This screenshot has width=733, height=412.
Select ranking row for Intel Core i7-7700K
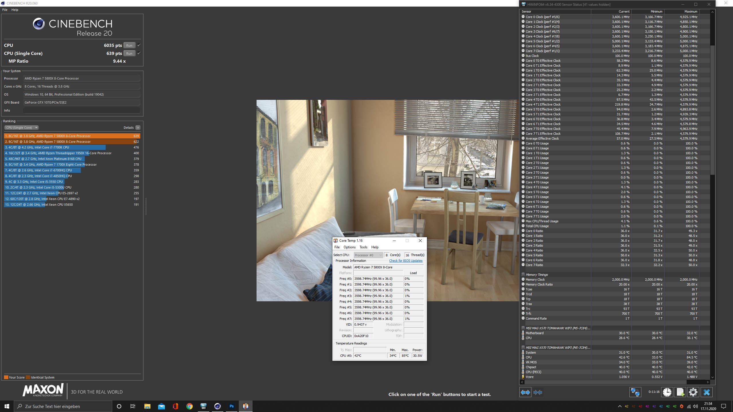(x=72, y=147)
